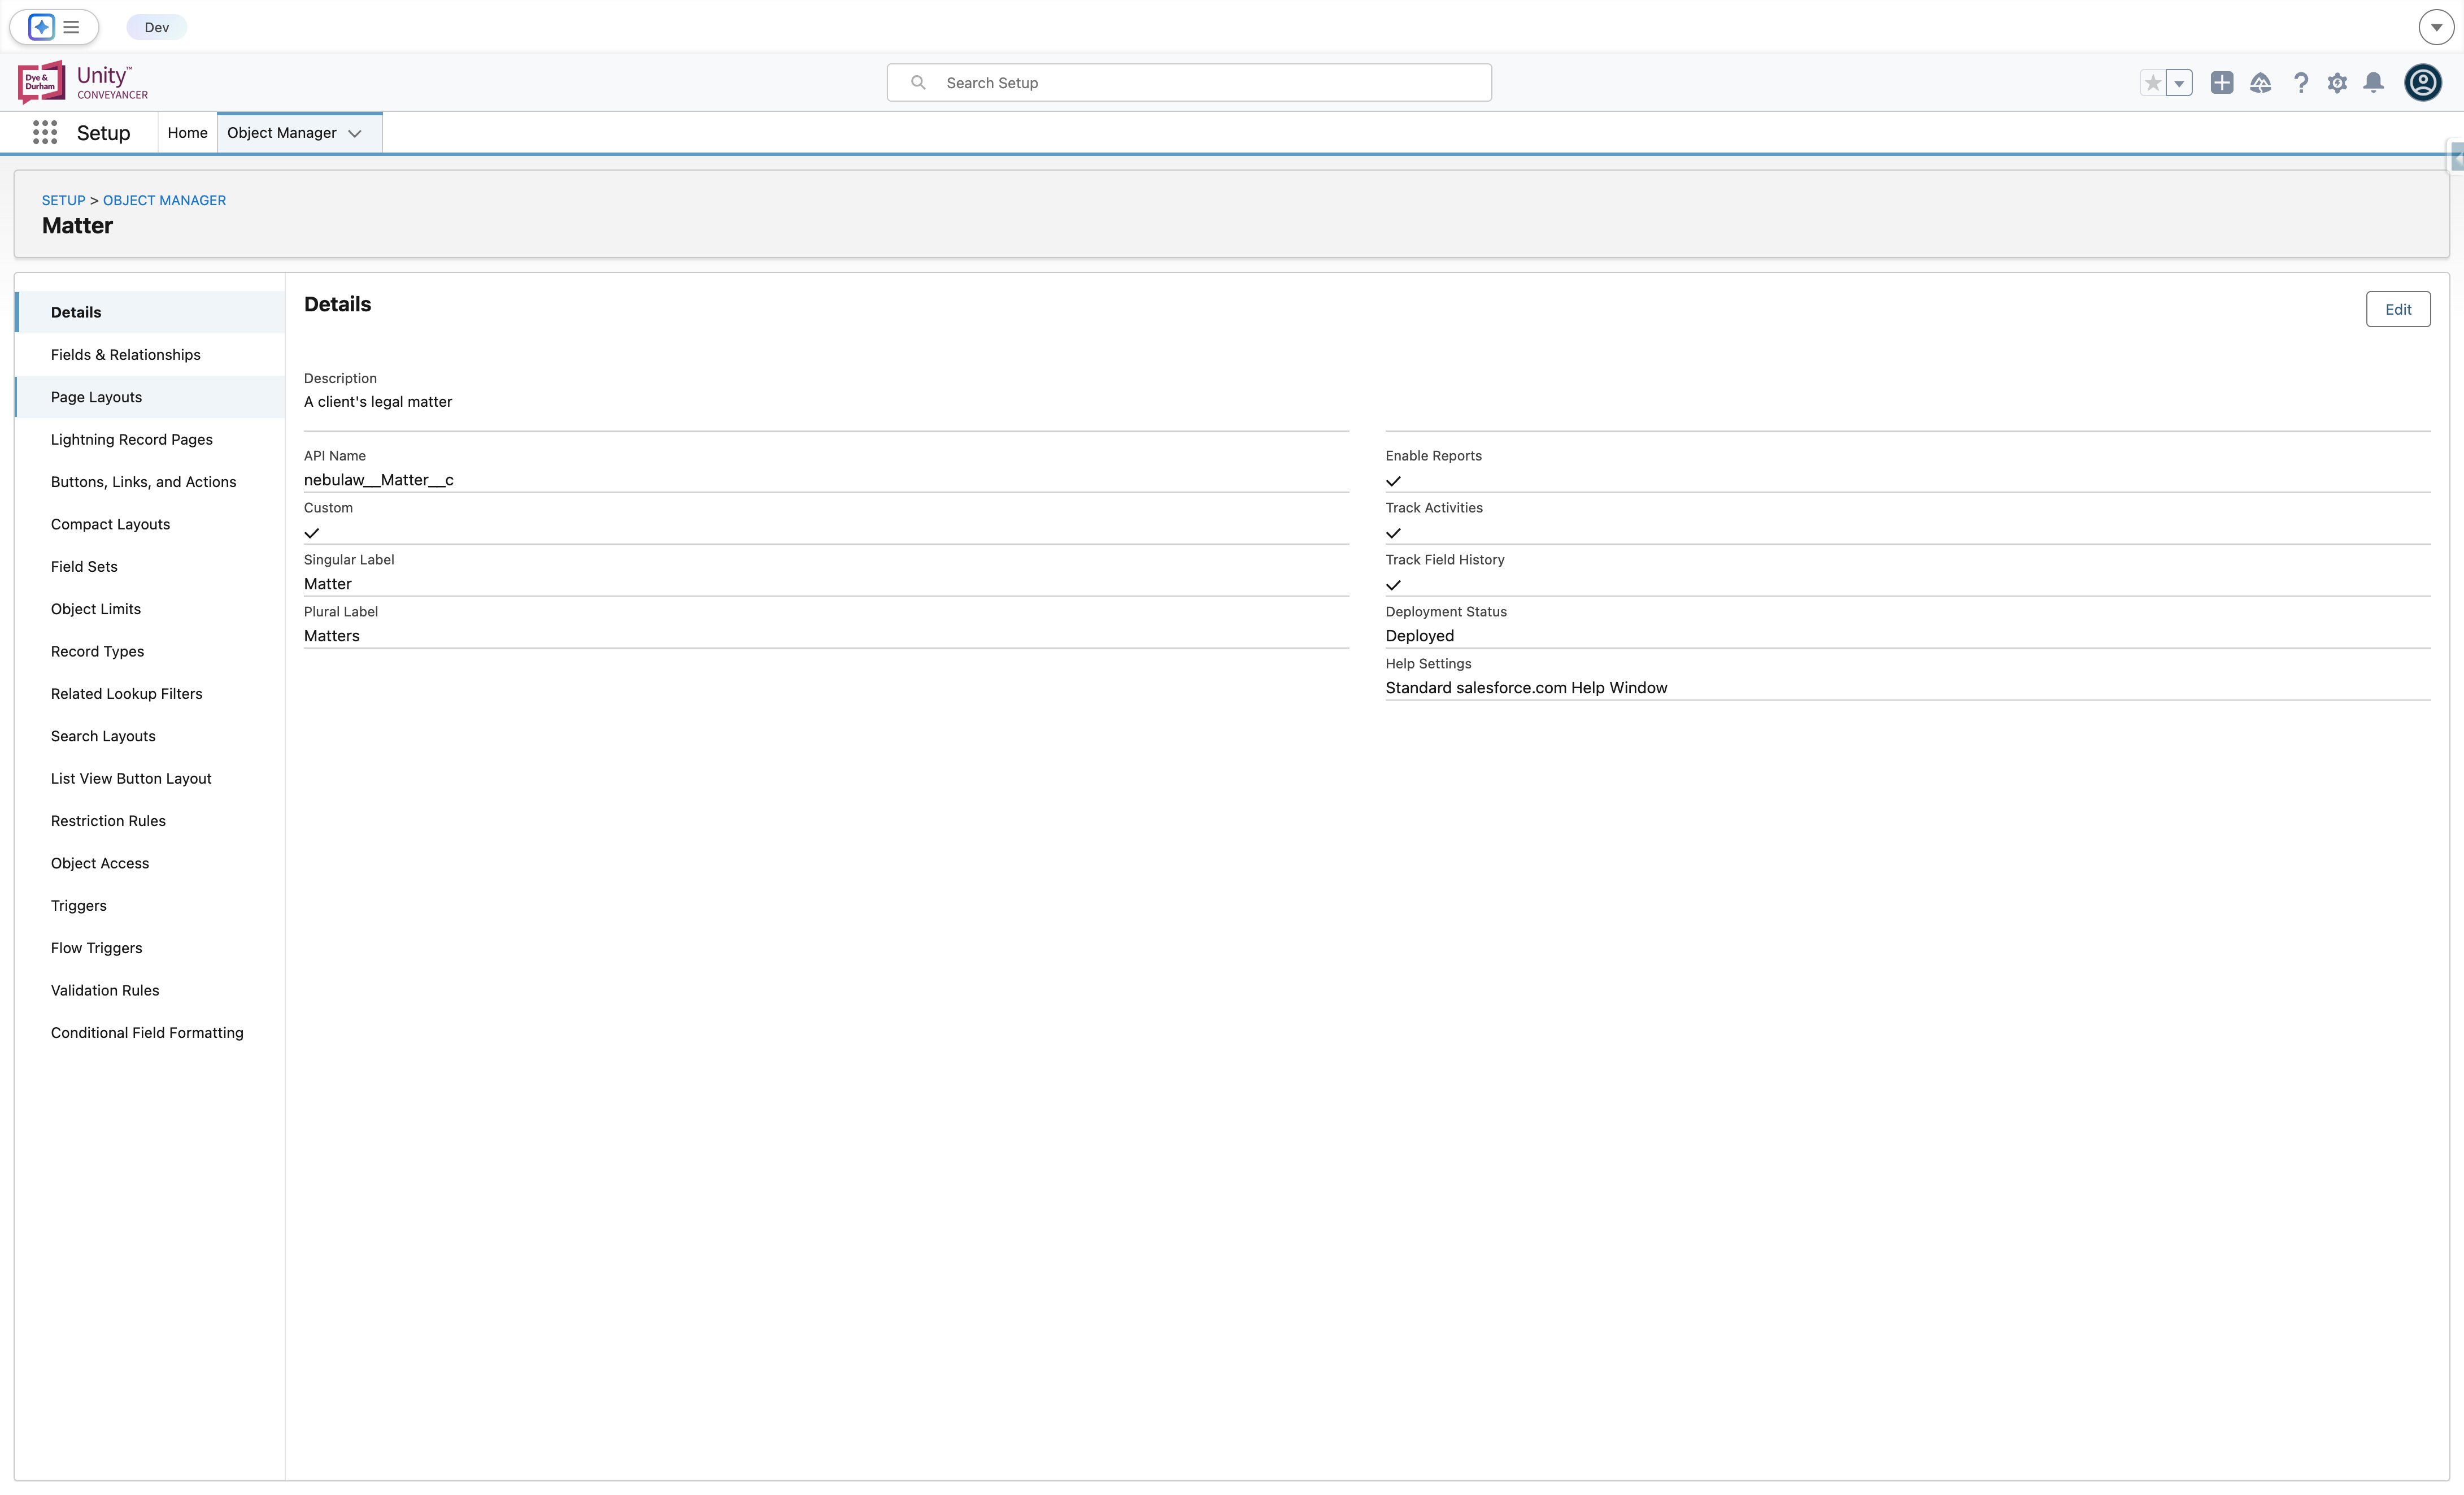
Task: Open Triggers section
Action: point(150,905)
